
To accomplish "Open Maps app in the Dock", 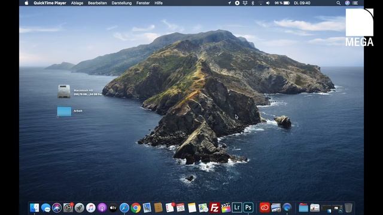I will 203,208.
